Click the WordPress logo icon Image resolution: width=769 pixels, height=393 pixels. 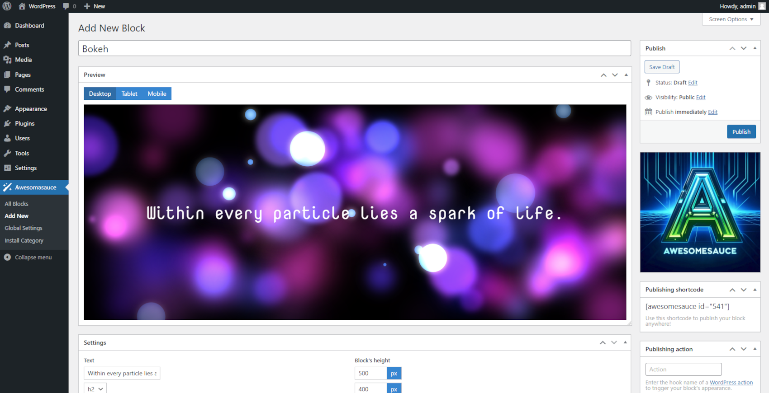[7, 6]
